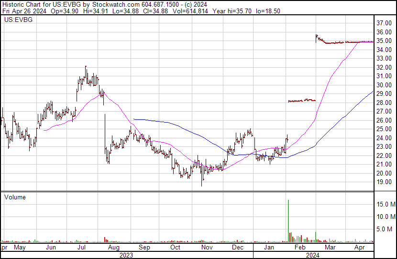This screenshot has height=259, width=397.
Task: Select the Aug month marker
Action: coord(113,248)
